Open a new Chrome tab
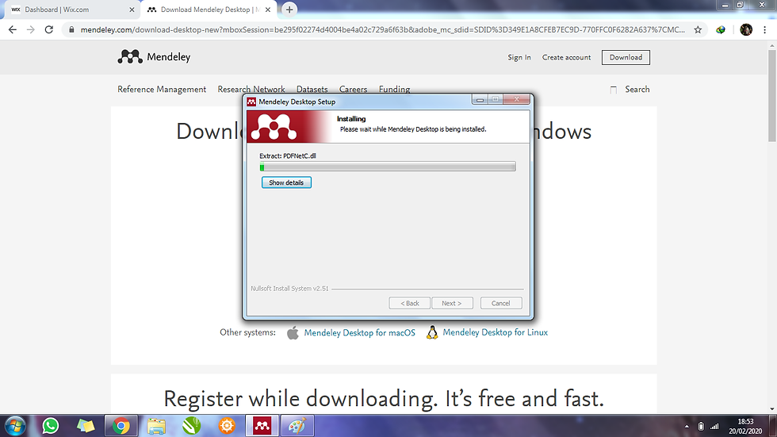Viewport: 777px width, 437px height. [x=289, y=10]
